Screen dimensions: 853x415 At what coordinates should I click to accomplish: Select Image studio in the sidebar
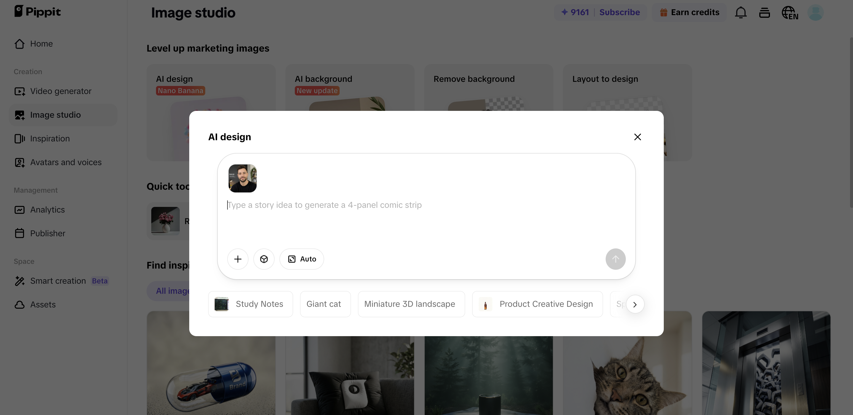[x=63, y=115]
